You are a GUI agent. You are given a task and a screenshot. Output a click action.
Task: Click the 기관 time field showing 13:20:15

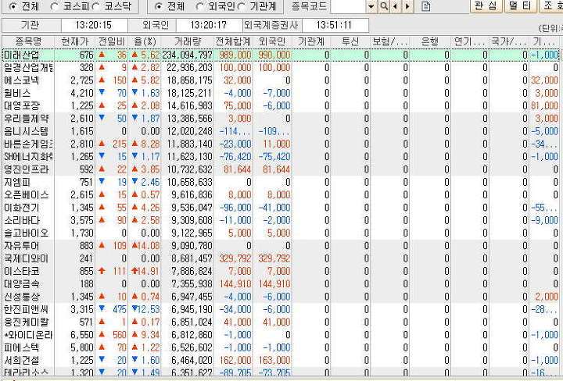pyautogui.click(x=94, y=26)
